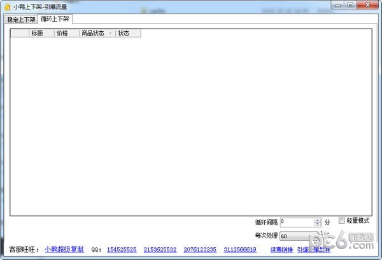Screen dimensions: 382x260
Task: Click the duck app icon in title bar
Action: click(x=7, y=6)
